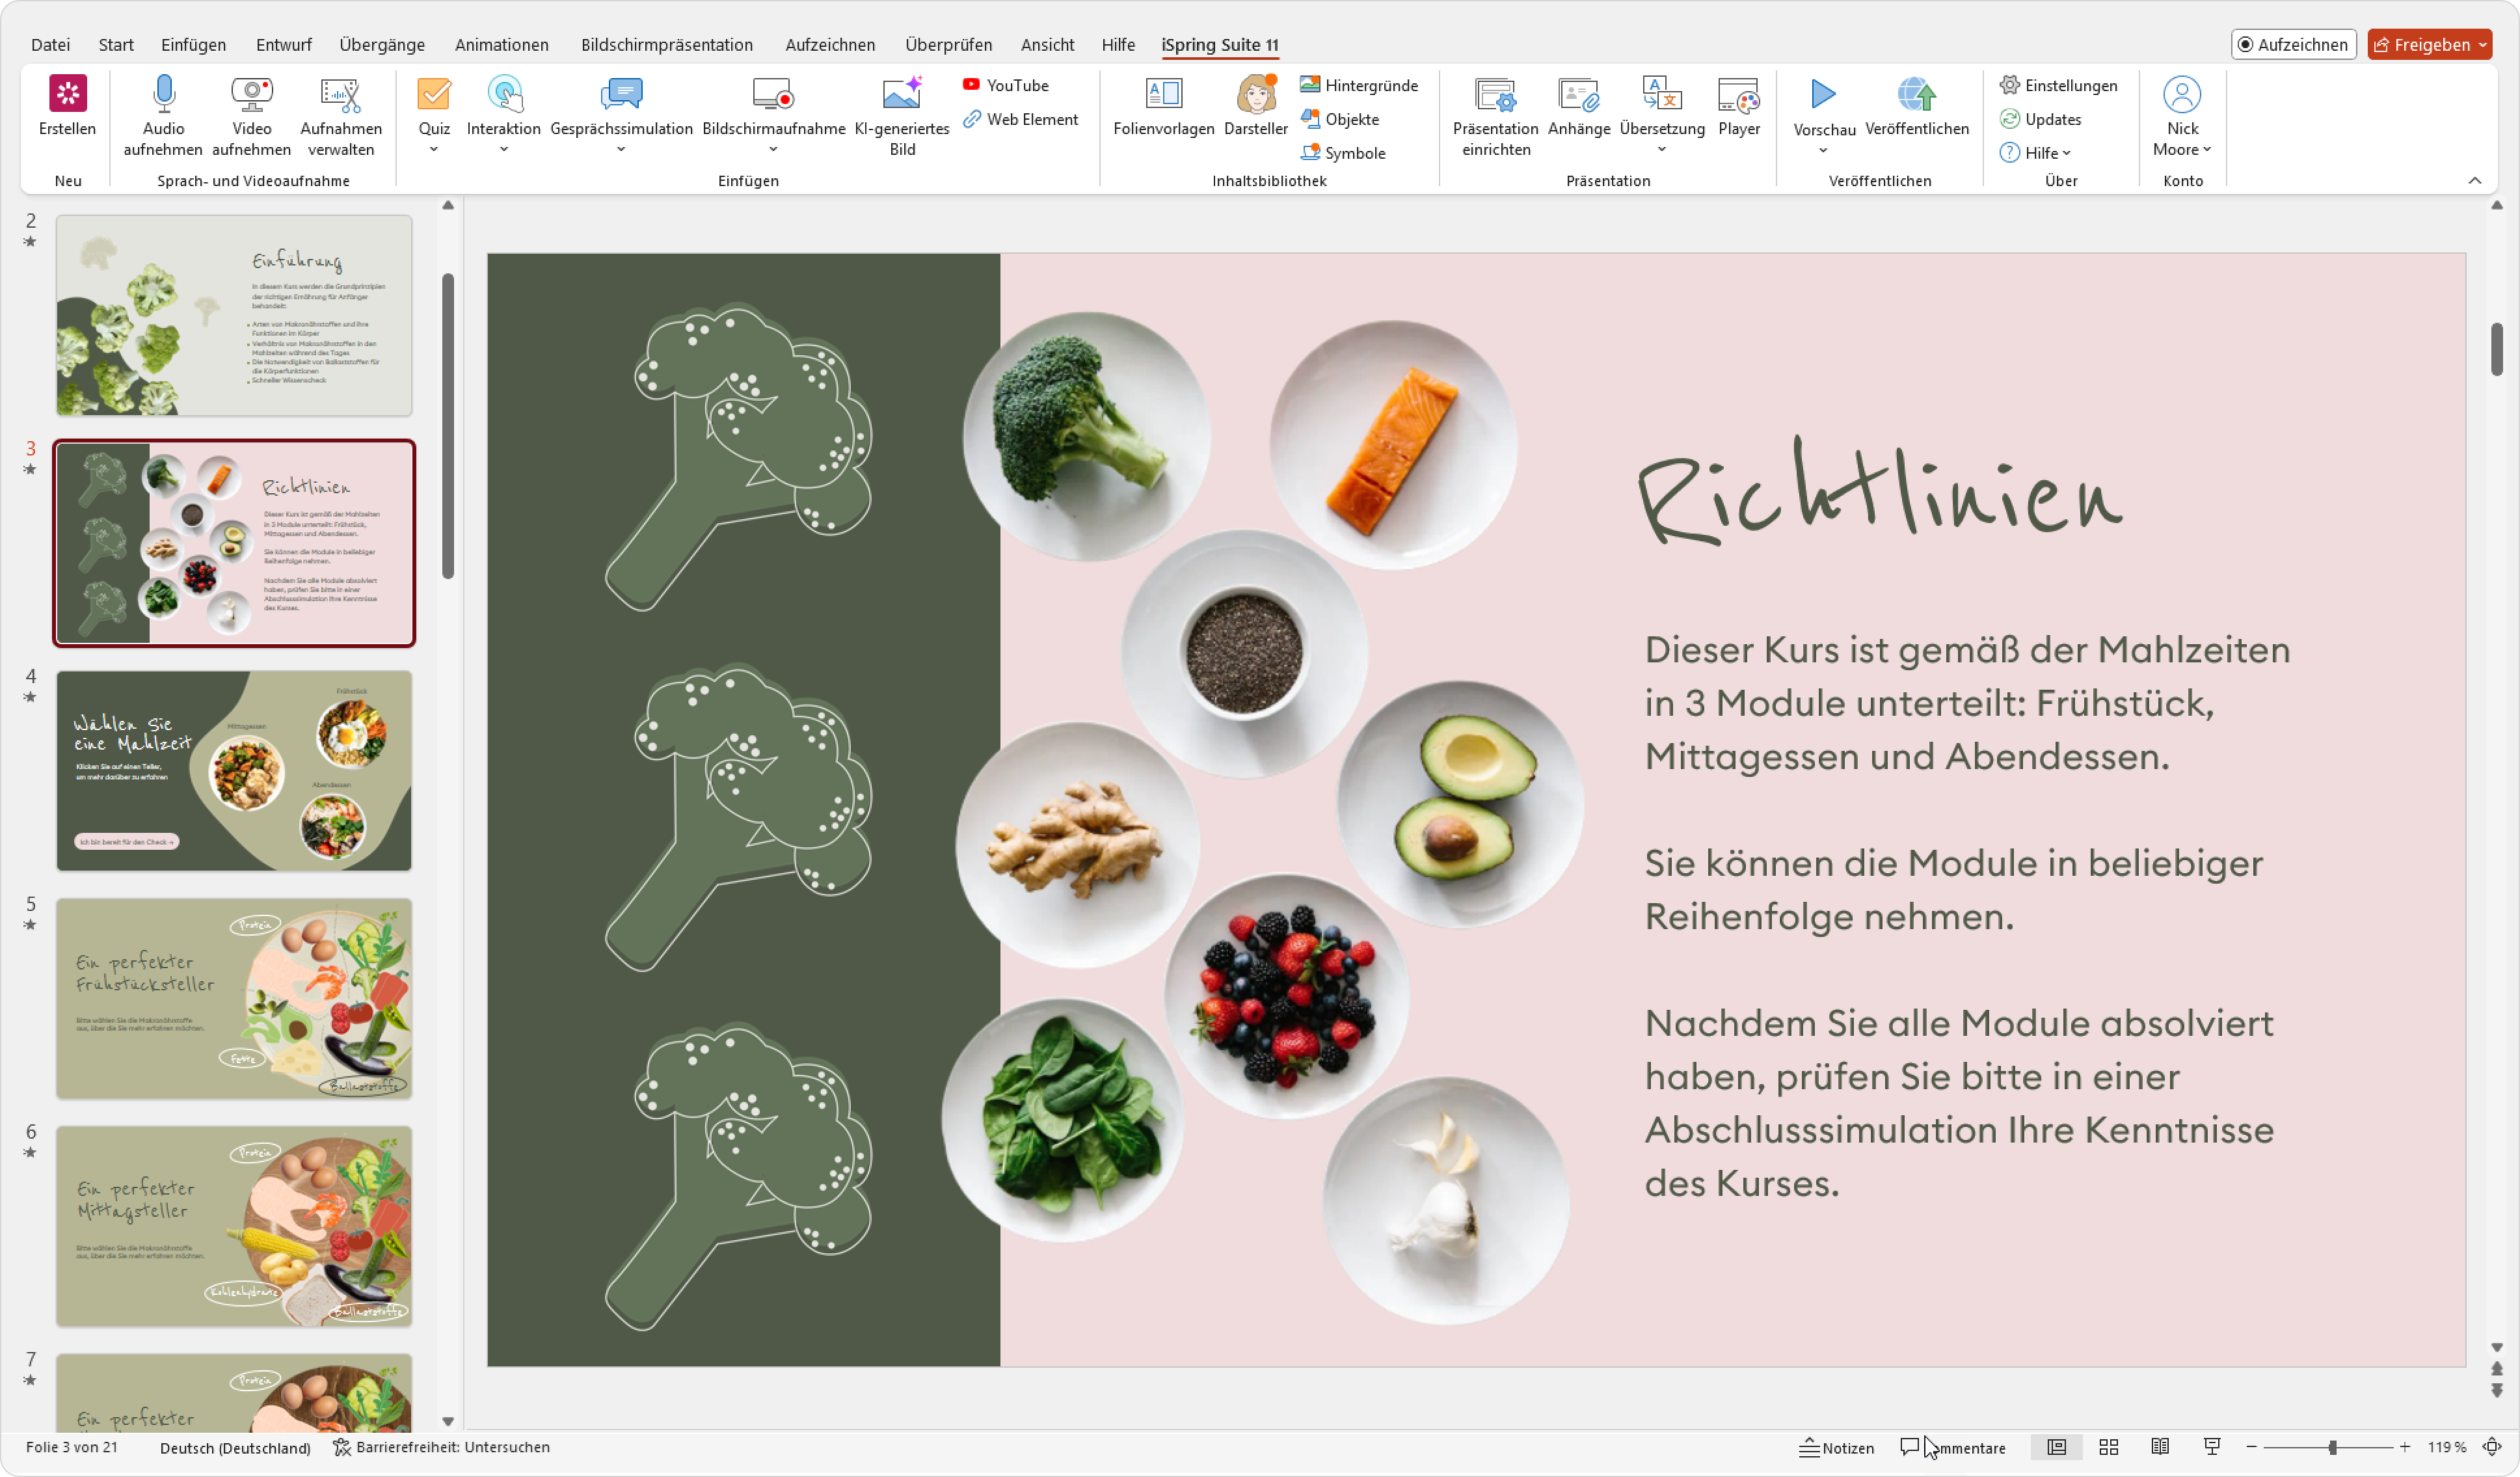Collapse the ribbon with the chevron
The height and width of the screenshot is (1477, 2520).
[x=2474, y=181]
